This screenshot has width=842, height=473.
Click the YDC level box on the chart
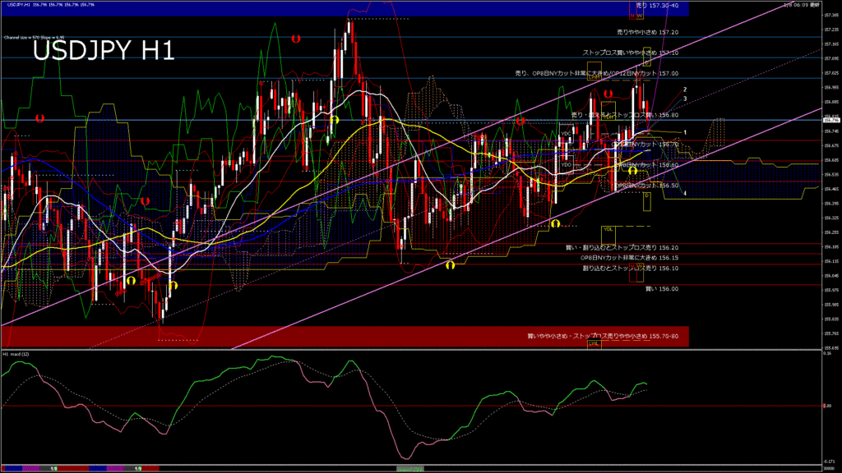[x=566, y=134]
